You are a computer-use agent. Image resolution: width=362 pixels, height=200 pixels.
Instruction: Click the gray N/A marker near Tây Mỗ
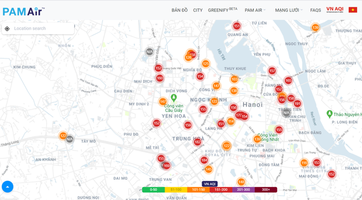(70, 139)
